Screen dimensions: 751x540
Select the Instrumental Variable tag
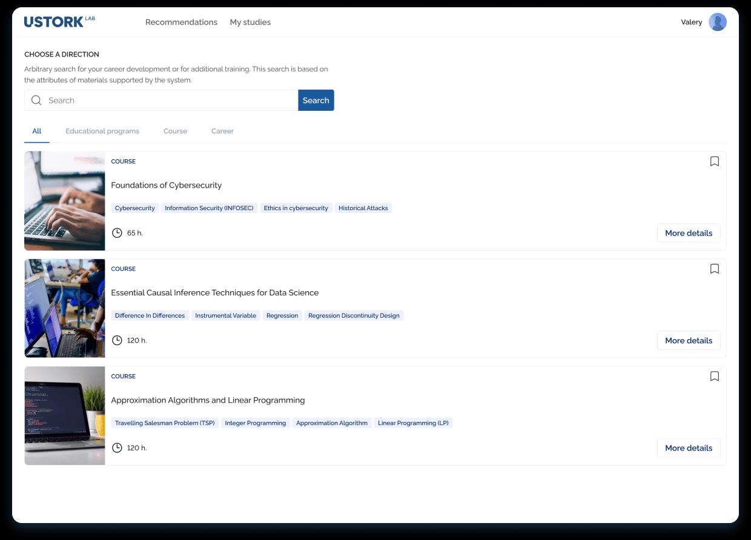(225, 315)
